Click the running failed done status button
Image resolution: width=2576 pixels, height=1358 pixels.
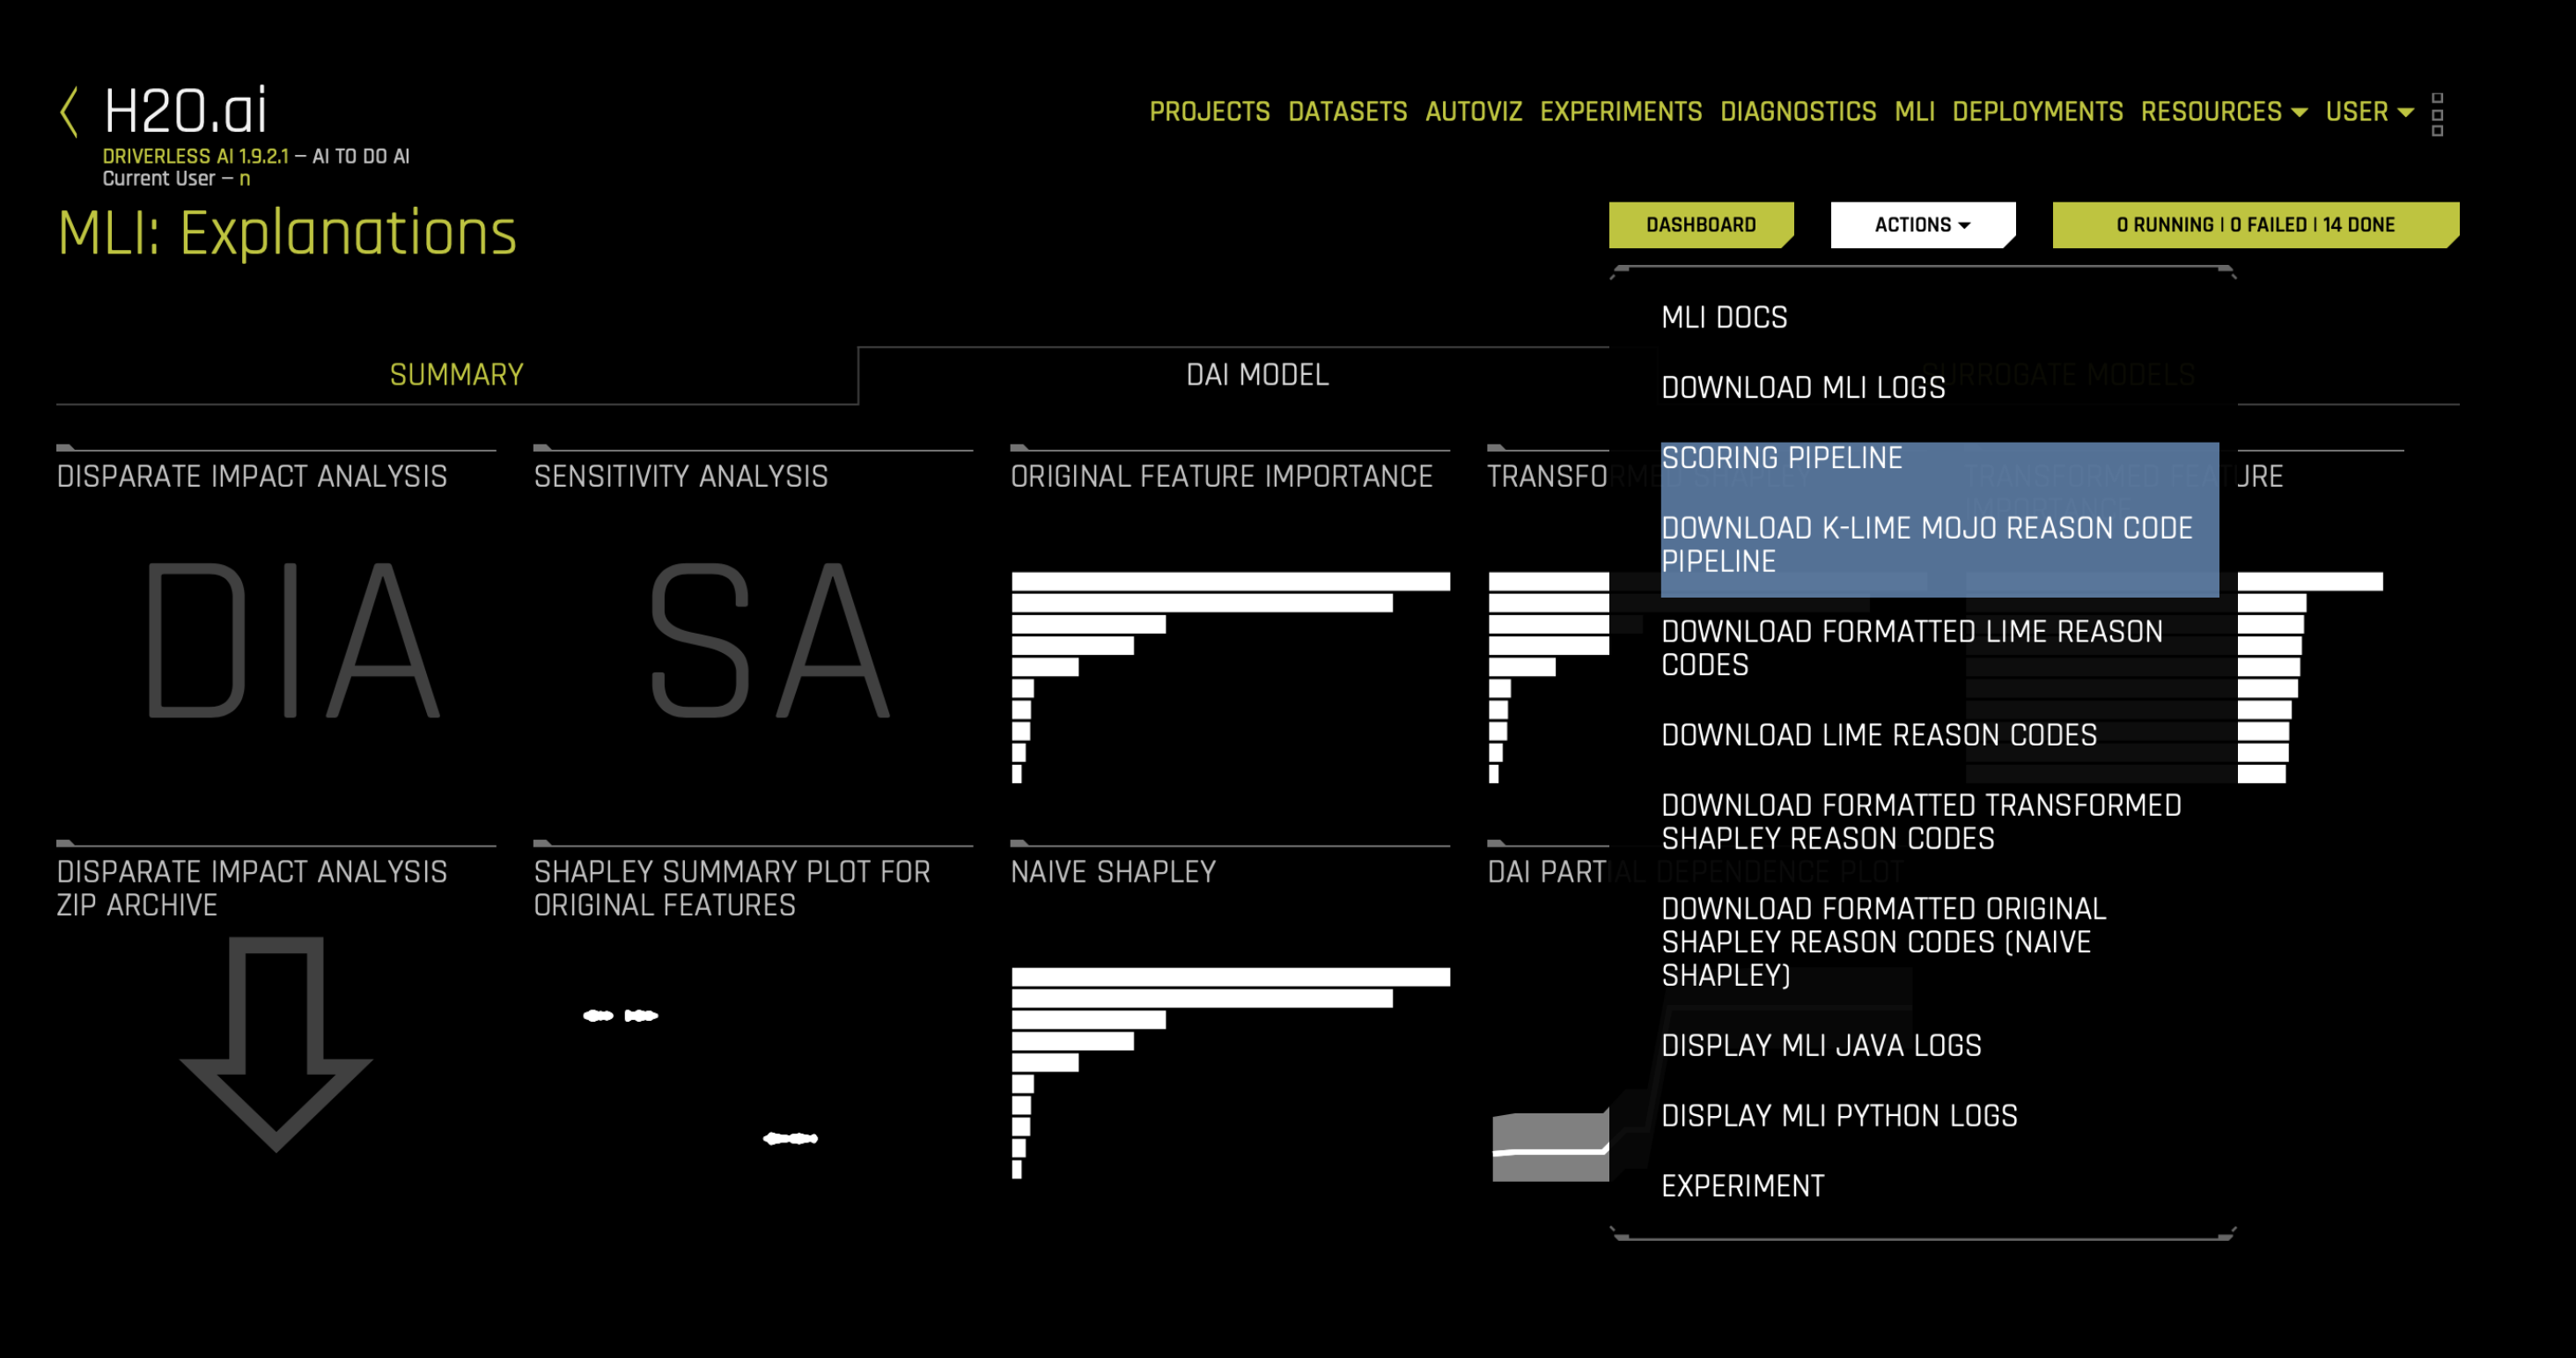pyautogui.click(x=2254, y=225)
